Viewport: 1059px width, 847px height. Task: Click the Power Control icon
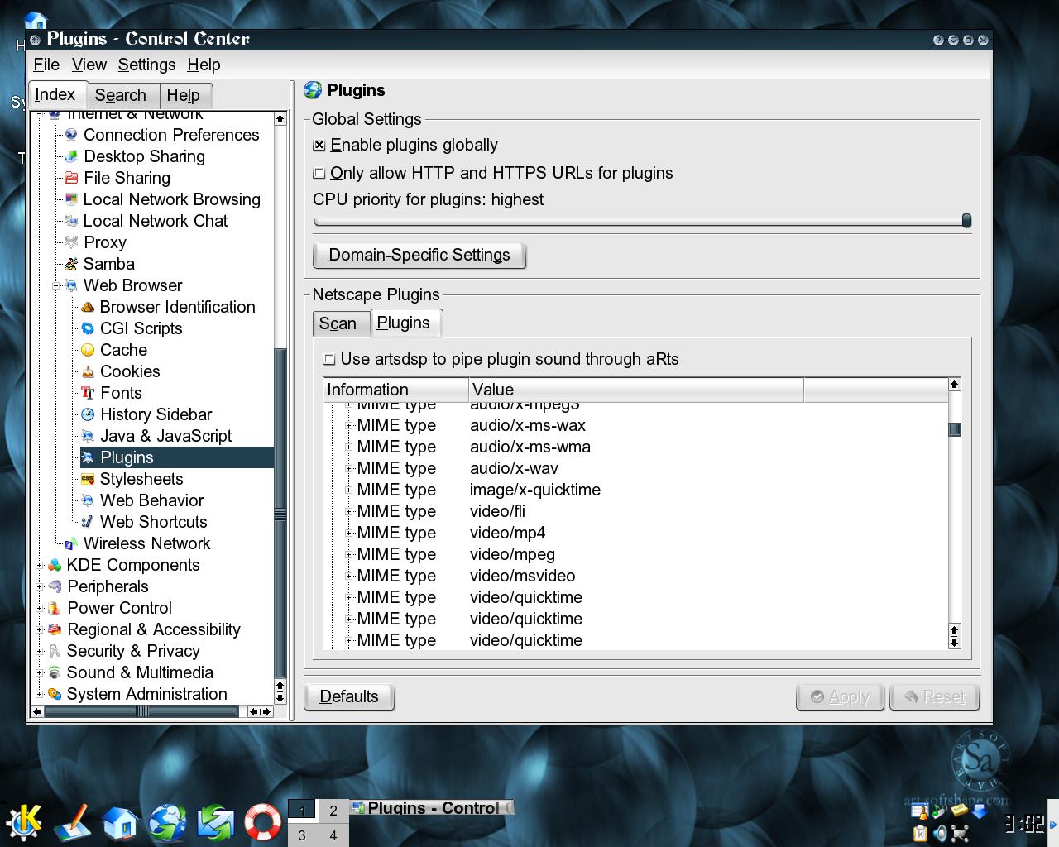(x=55, y=608)
